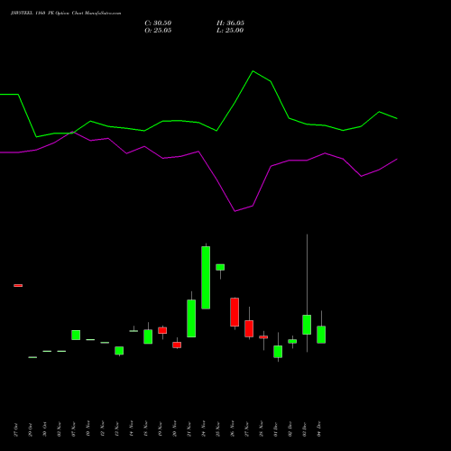Click the green candle above 04 Dec
The height and width of the screenshot is (451, 451).
[x=321, y=335]
